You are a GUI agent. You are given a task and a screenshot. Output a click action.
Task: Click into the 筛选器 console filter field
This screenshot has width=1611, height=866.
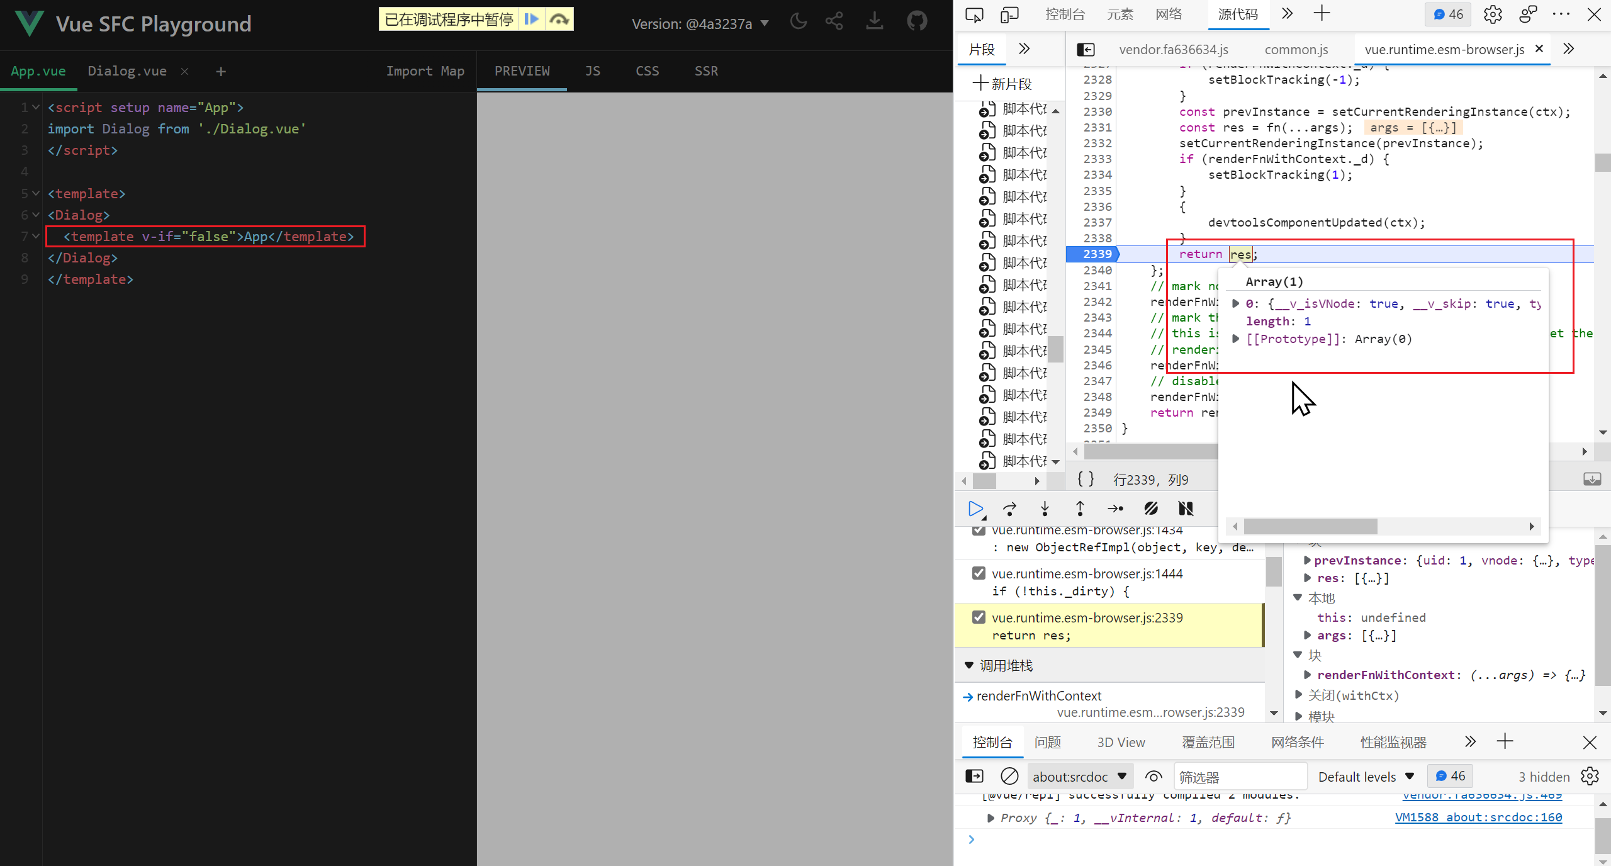[x=1240, y=776]
